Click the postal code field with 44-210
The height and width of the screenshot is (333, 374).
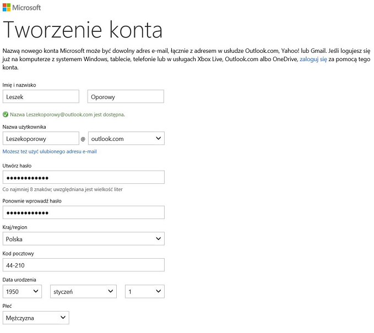83,265
